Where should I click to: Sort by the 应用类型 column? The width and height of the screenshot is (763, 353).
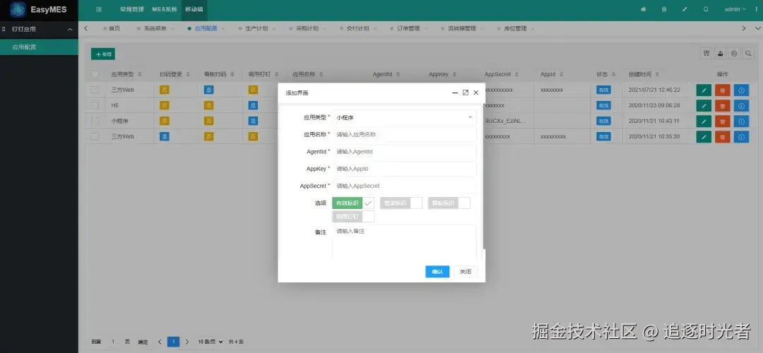coord(140,74)
